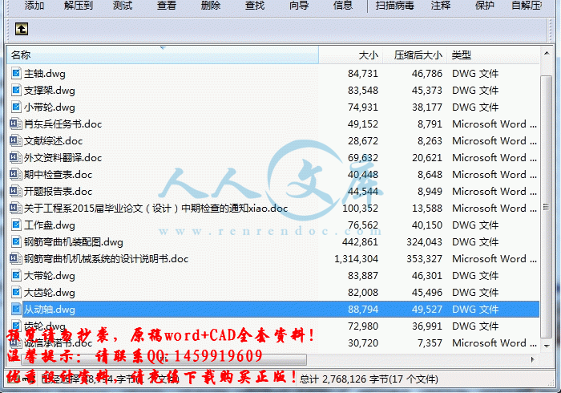Click the icon of file 大带轮.dwg
The width and height of the screenshot is (561, 393).
[x=16, y=276]
